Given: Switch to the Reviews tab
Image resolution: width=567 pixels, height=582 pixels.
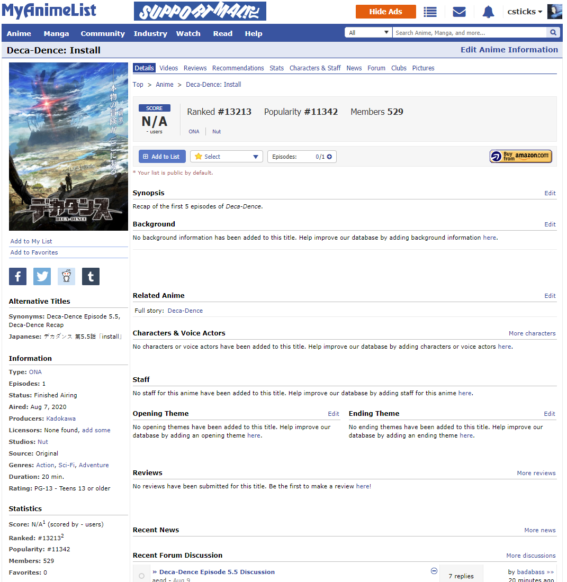Looking at the screenshot, I should (x=195, y=68).
